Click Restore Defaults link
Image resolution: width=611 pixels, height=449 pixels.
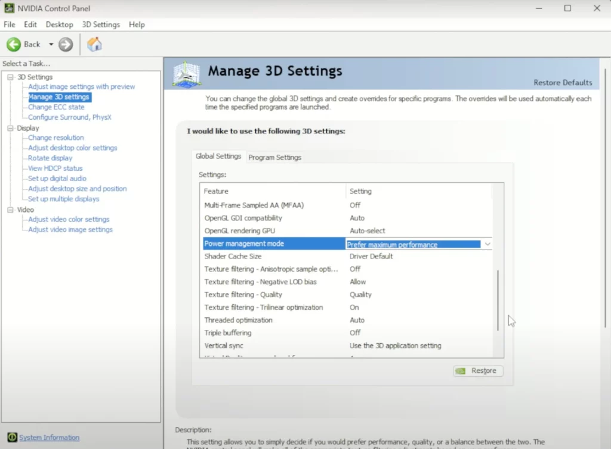[562, 82]
